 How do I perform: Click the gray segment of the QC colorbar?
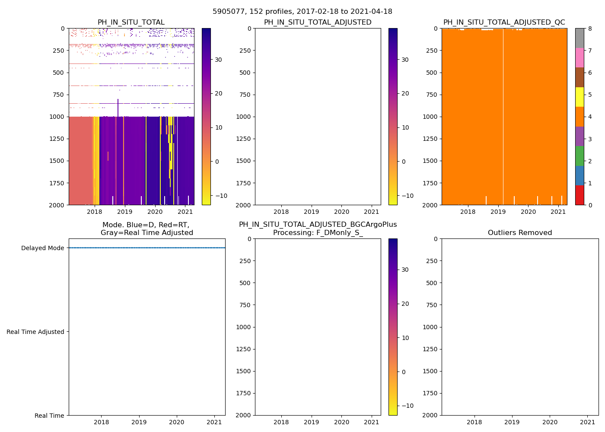tap(580, 38)
